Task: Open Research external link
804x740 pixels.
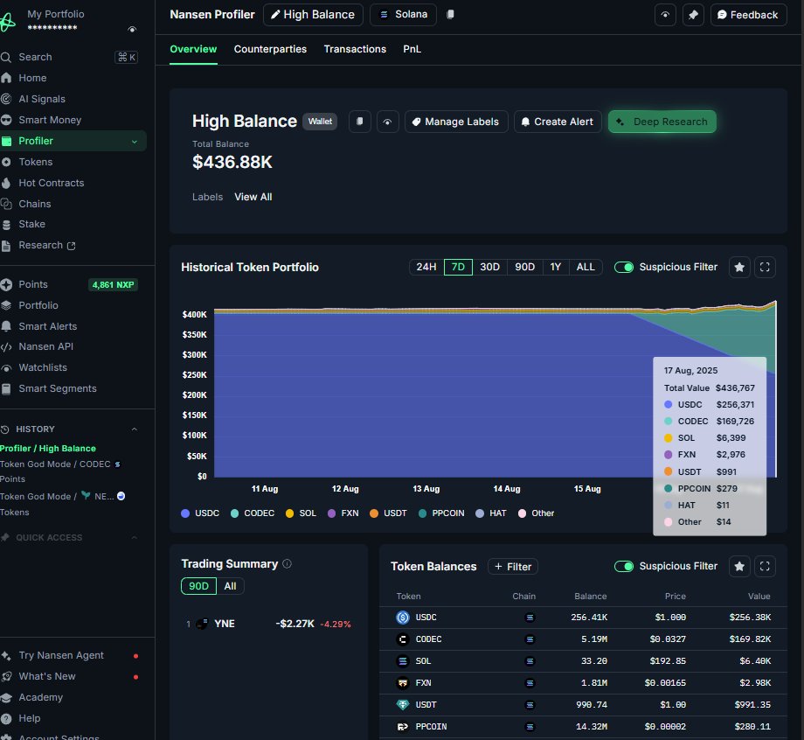Action: click(x=46, y=245)
